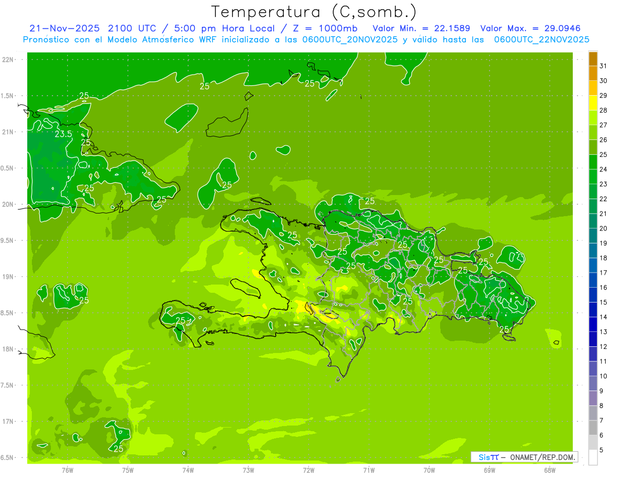Click the "29" value on the color scale

coord(603,95)
